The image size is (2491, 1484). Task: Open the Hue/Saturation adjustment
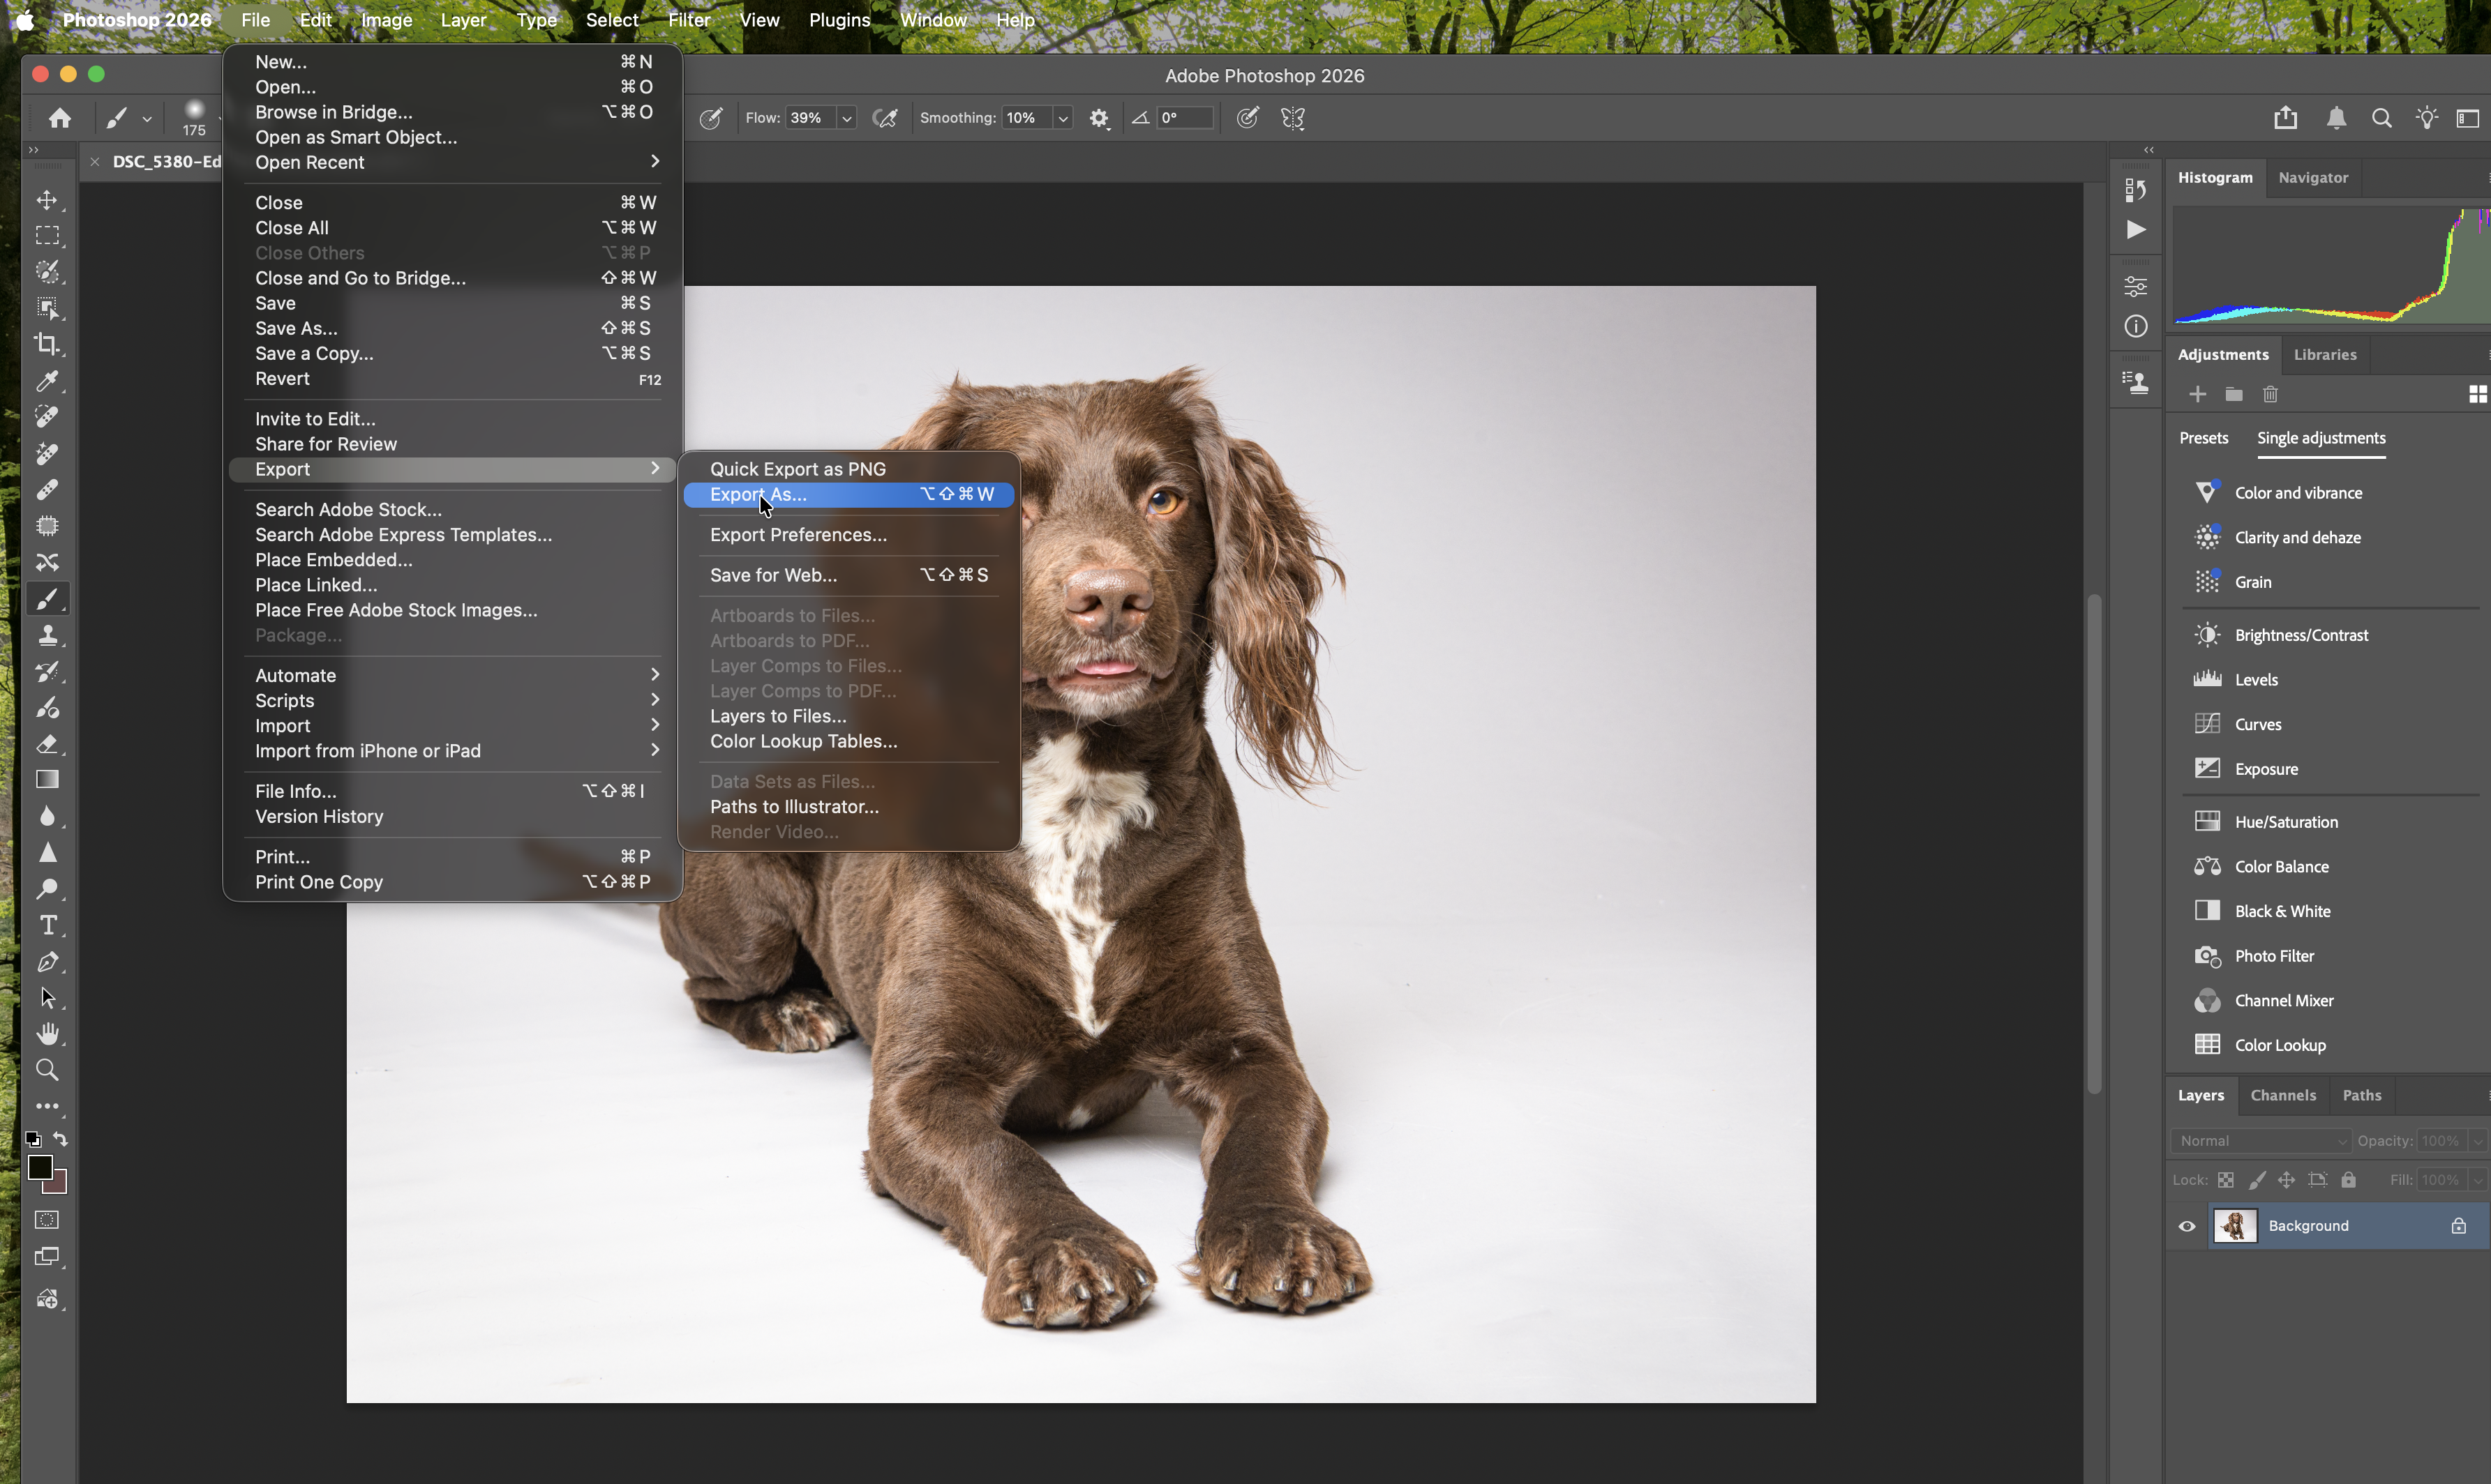tap(2289, 821)
